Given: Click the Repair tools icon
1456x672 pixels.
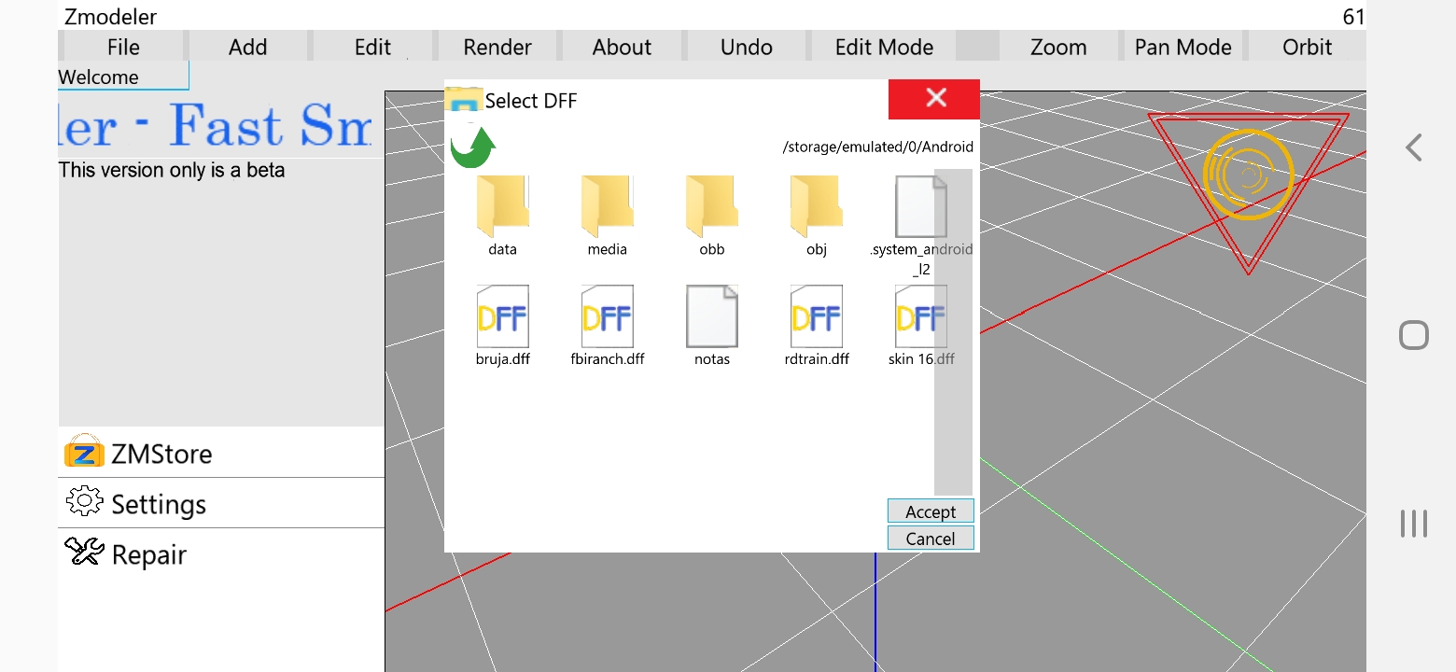Looking at the screenshot, I should (x=84, y=552).
